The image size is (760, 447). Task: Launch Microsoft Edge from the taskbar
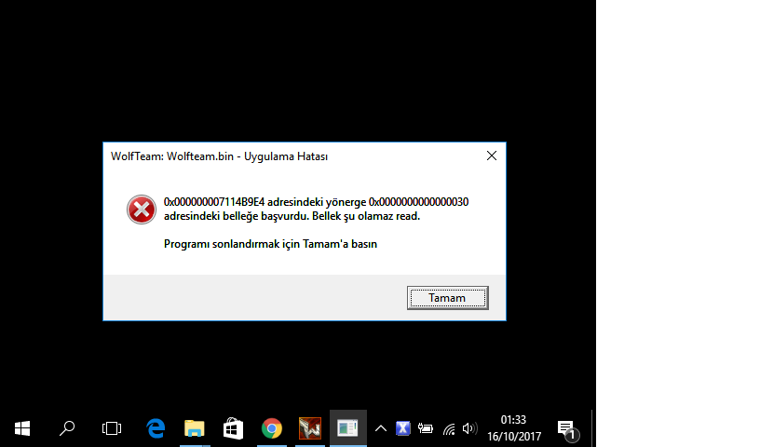coord(156,428)
